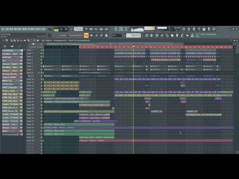239x179 pixels.
Task: Open the Playlist window shortcut icon
Action: (147, 35)
